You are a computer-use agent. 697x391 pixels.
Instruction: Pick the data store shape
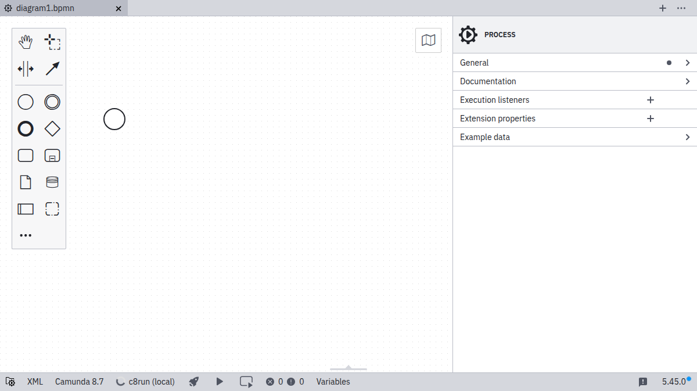pos(52,182)
